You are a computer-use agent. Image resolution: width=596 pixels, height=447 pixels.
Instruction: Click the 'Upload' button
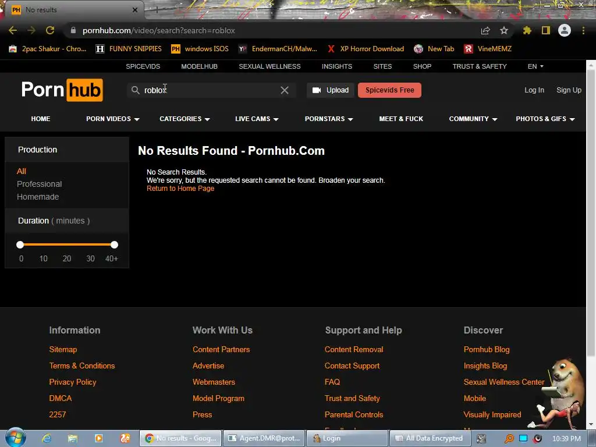coord(331,90)
